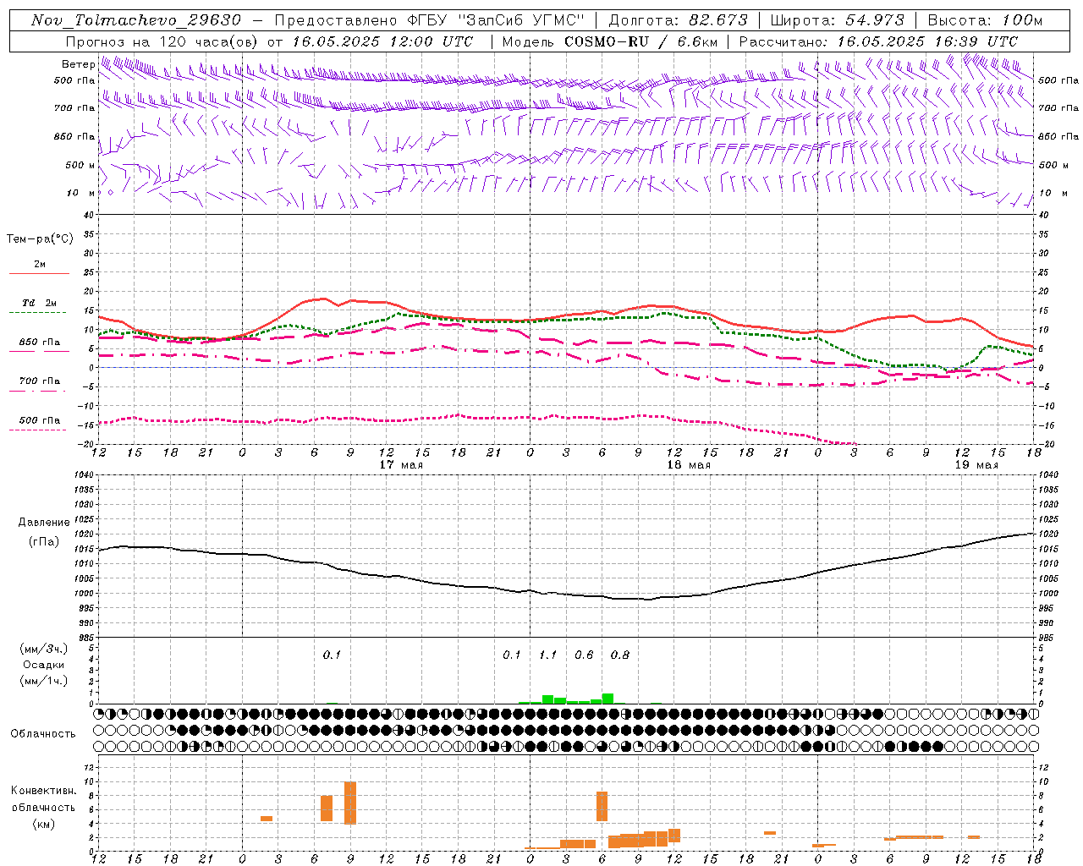
Task: Click the Широта: 54.973 value
Action: pos(837,20)
